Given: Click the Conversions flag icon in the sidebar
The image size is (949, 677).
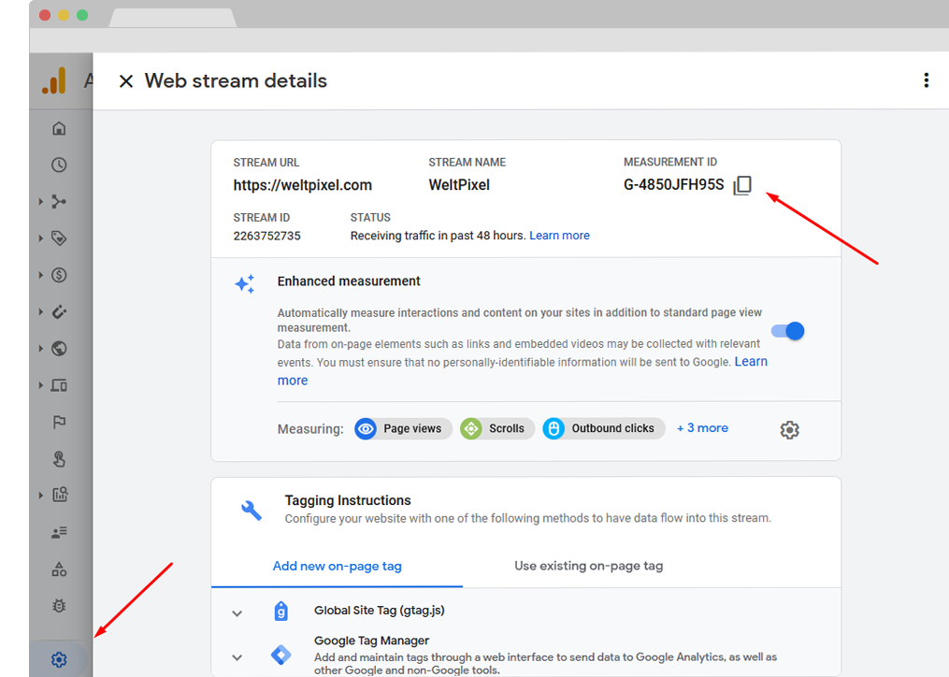Looking at the screenshot, I should pos(59,422).
